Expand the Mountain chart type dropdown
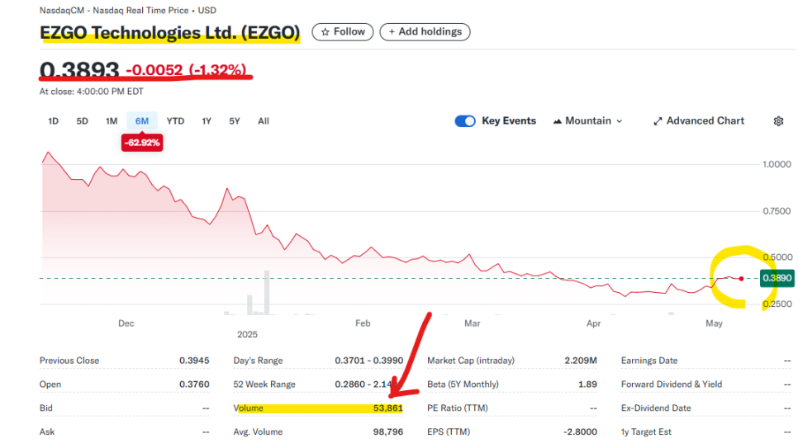Screen dimensions: 798x443 point(620,121)
